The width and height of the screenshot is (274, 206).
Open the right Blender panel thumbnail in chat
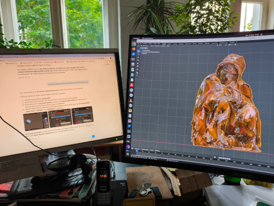tap(83, 116)
